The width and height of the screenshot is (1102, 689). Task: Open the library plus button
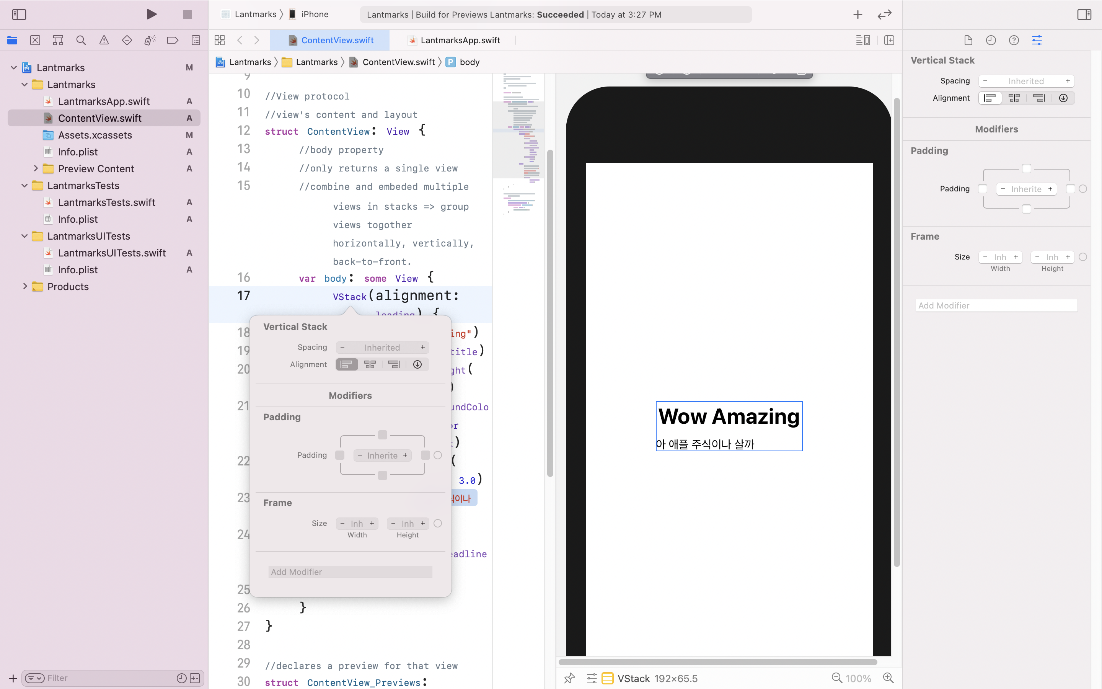pos(857,15)
